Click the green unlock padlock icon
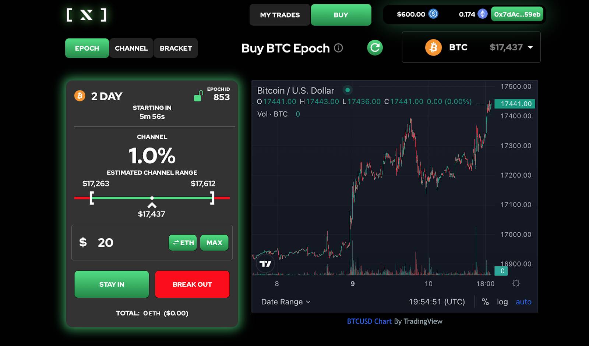 point(198,96)
